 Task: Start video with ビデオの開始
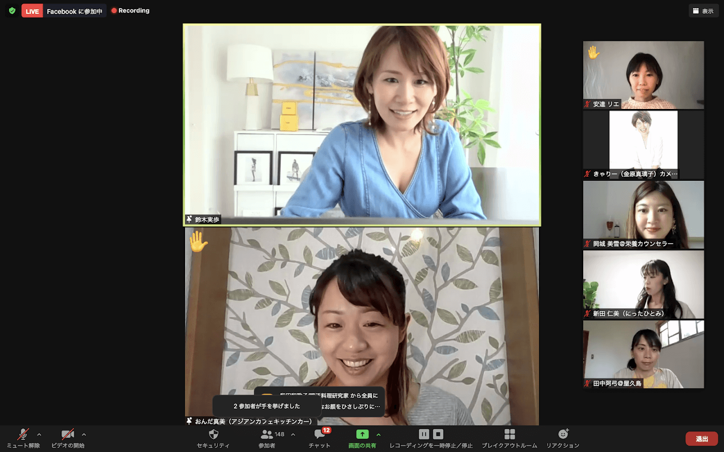tap(68, 438)
